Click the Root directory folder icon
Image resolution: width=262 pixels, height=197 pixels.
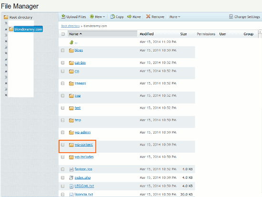[x=6, y=17]
